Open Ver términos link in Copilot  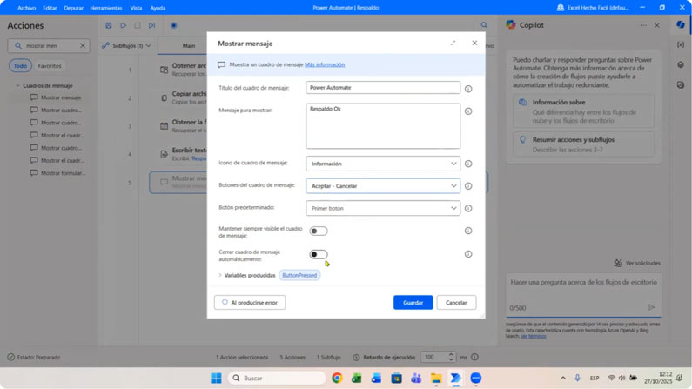click(x=533, y=336)
